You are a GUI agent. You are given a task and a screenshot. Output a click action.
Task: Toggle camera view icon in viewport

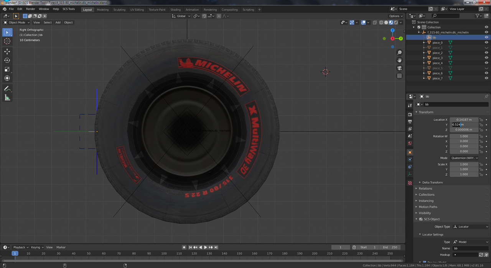coord(399,68)
